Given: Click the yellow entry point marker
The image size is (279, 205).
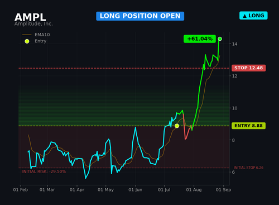Looking at the screenshot, I should (177, 126).
